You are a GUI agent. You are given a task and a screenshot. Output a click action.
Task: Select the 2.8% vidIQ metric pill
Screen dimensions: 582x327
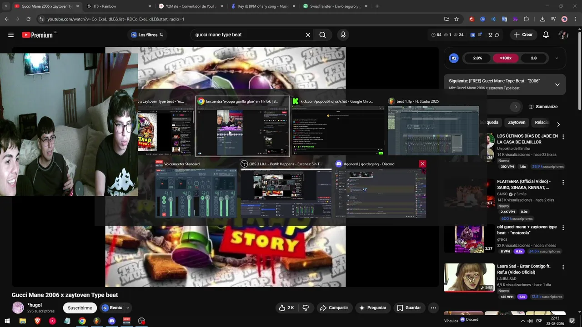(477, 58)
